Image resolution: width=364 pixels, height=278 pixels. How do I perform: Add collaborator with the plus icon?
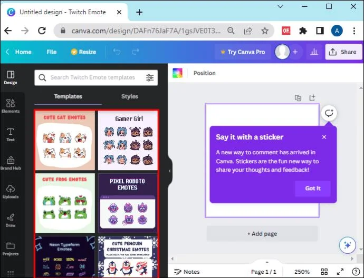click(295, 52)
